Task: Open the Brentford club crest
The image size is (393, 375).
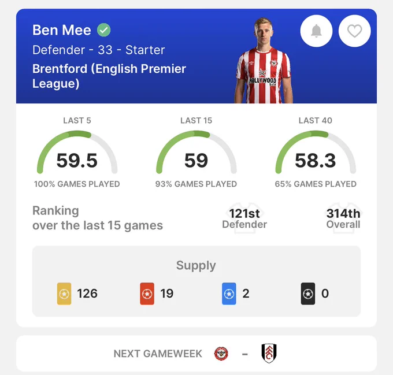Action: tap(221, 354)
